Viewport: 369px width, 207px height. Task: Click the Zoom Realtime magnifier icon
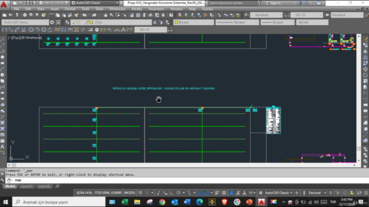pyautogui.click(x=111, y=15)
